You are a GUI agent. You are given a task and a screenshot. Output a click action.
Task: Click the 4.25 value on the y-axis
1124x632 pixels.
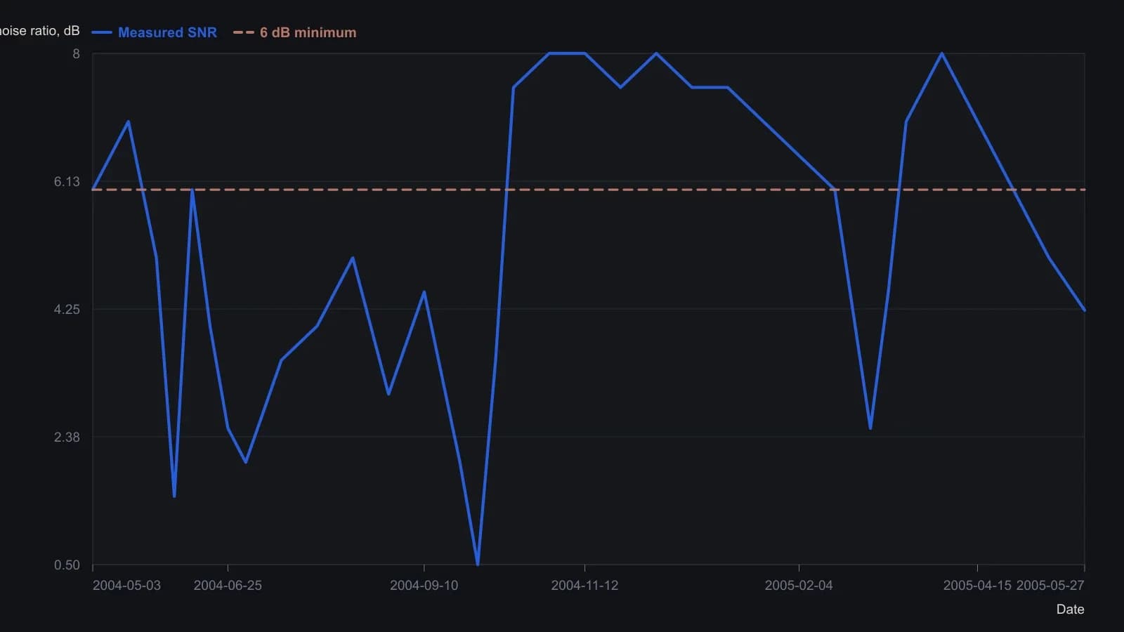(67, 310)
